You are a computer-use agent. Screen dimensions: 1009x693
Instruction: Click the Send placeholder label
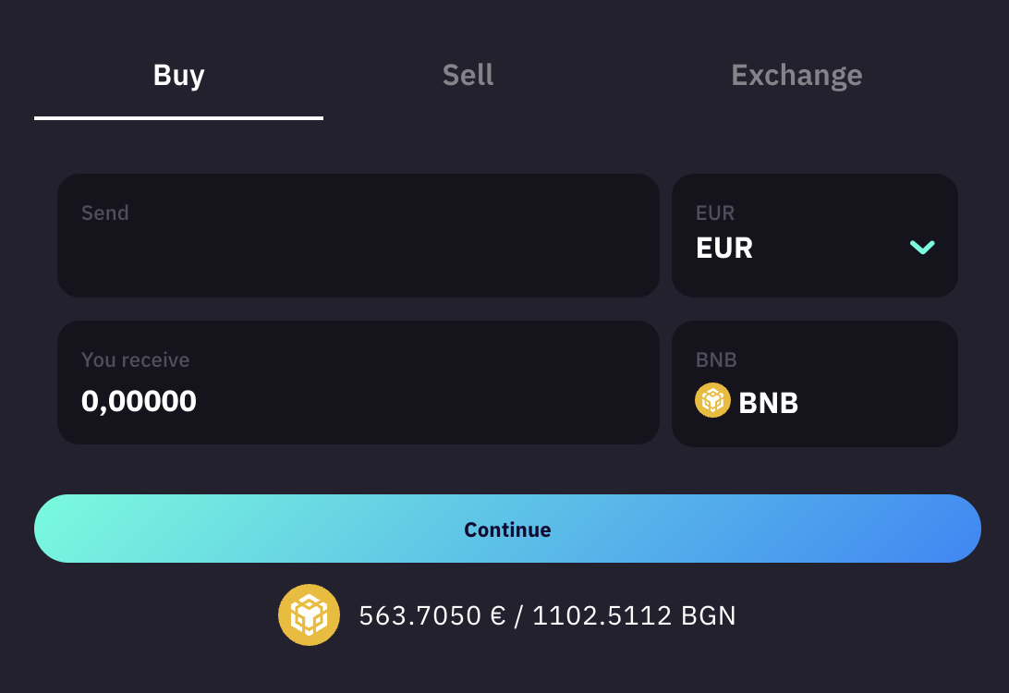pos(104,213)
